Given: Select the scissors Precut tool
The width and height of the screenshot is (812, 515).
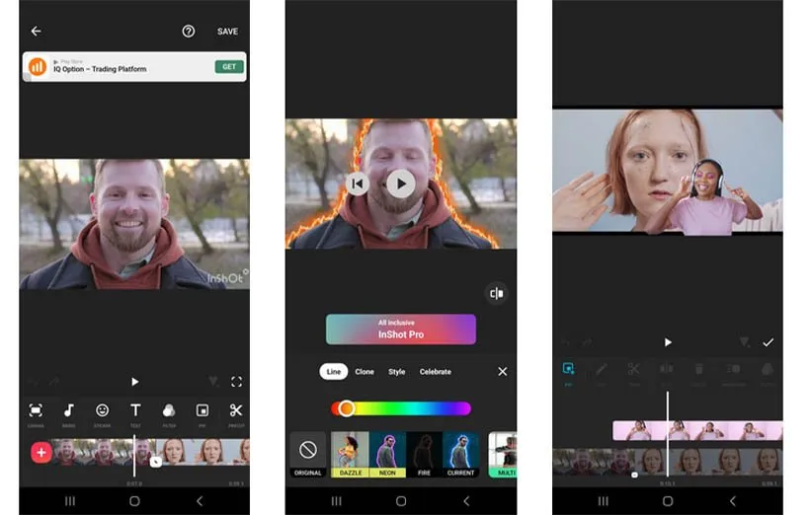Looking at the screenshot, I should coord(236,411).
